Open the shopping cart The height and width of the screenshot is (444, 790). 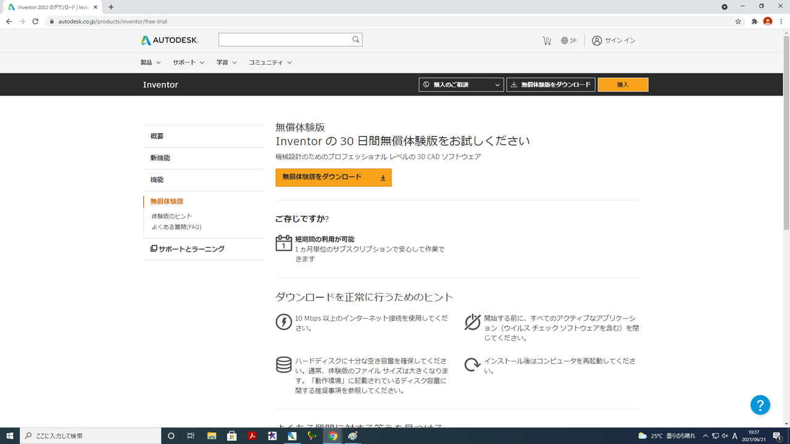tap(547, 41)
